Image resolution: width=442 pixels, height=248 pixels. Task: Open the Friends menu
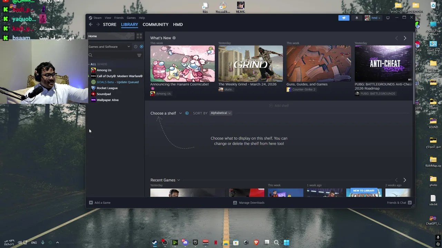click(119, 18)
